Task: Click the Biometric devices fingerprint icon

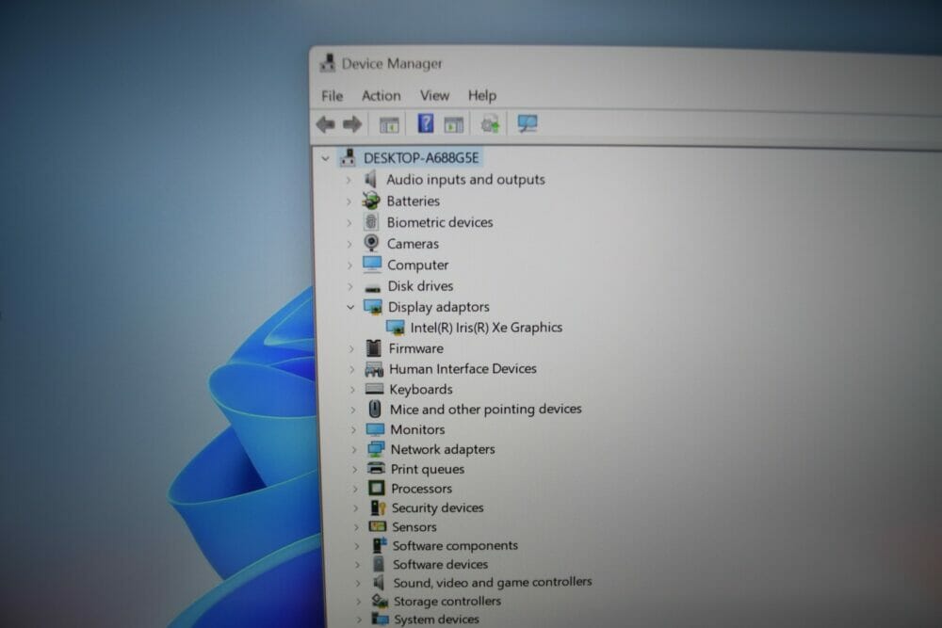Action: click(x=371, y=222)
